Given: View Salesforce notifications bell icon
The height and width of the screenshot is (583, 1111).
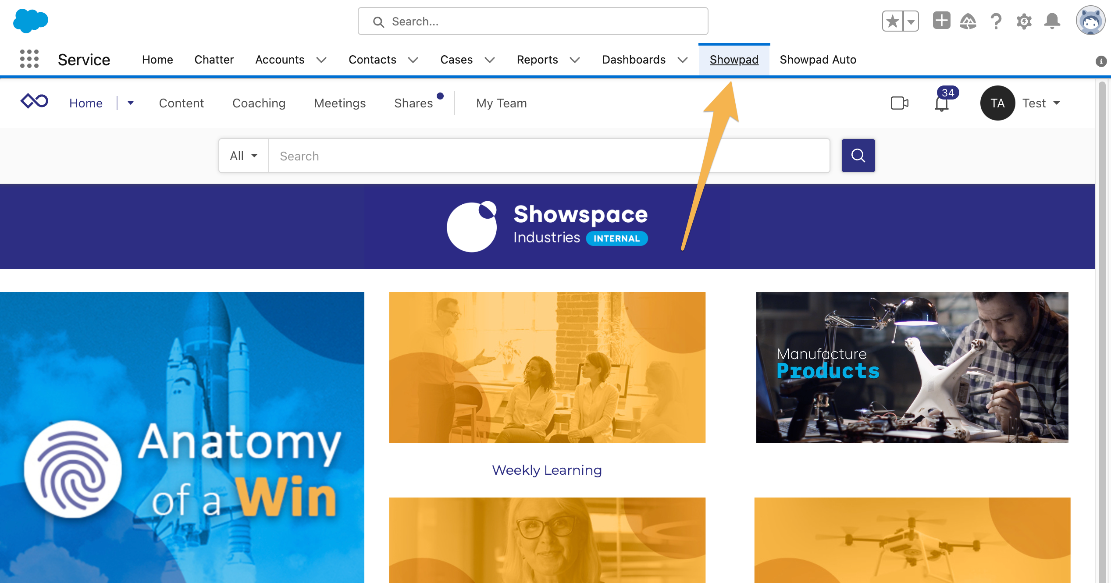Looking at the screenshot, I should click(1052, 21).
